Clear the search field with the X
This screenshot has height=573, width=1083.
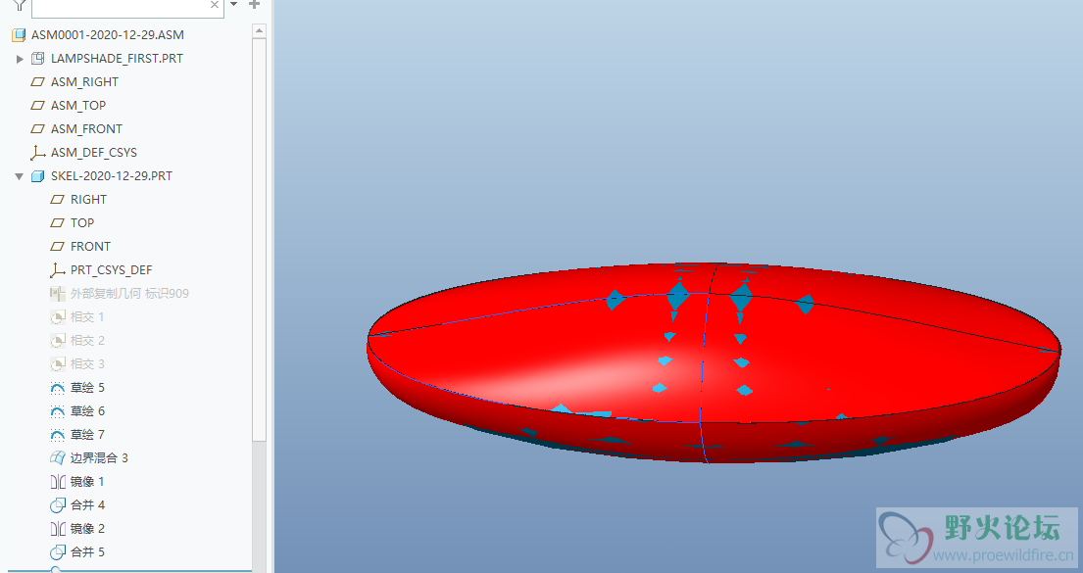tap(215, 5)
